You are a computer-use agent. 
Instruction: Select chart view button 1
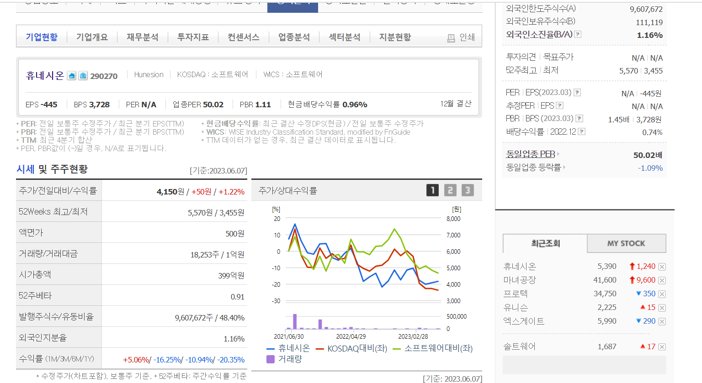(x=432, y=190)
